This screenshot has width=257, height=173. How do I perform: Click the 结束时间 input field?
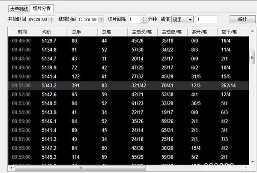(x=87, y=20)
